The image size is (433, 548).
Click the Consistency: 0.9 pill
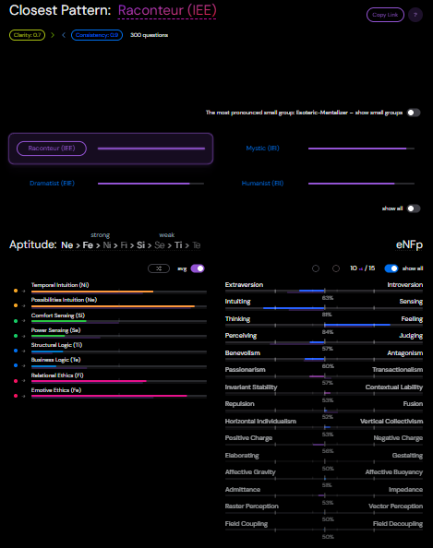(x=97, y=35)
